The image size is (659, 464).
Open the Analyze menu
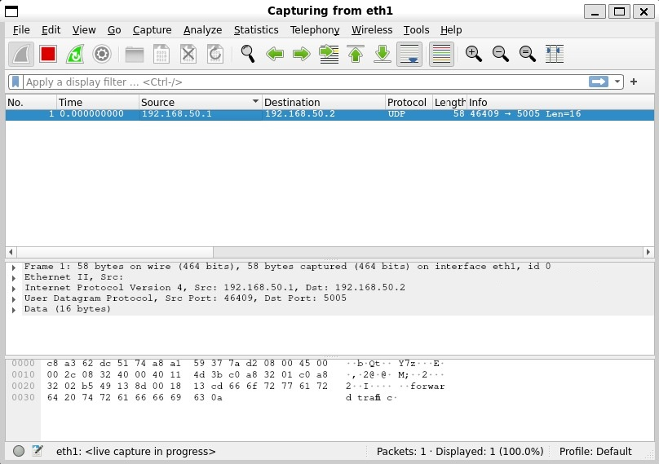[x=202, y=30]
